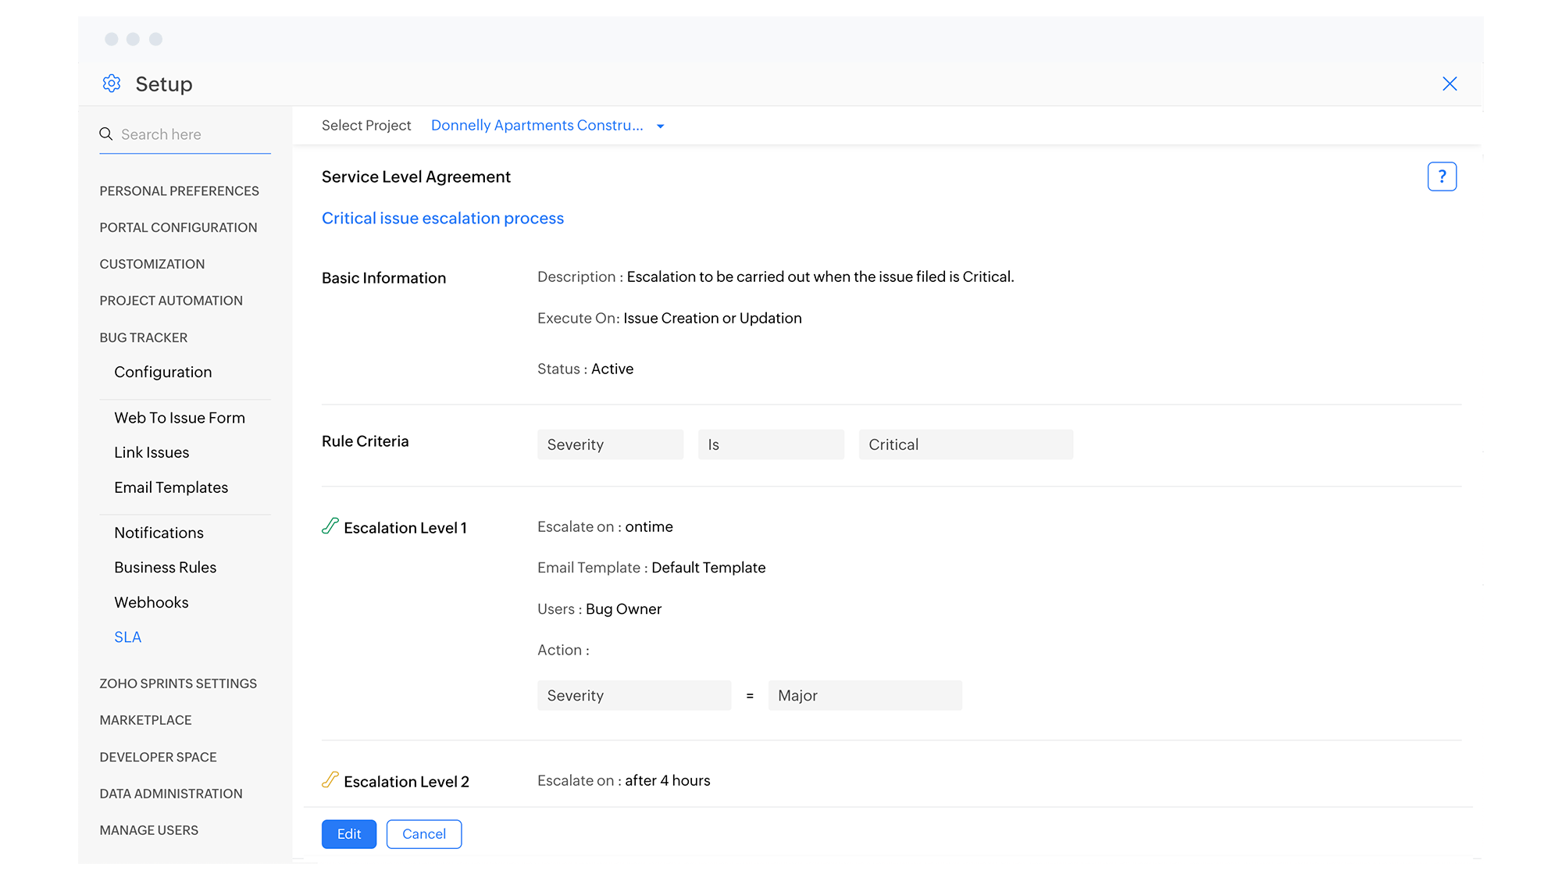Click the Setup gear icon

point(112,84)
